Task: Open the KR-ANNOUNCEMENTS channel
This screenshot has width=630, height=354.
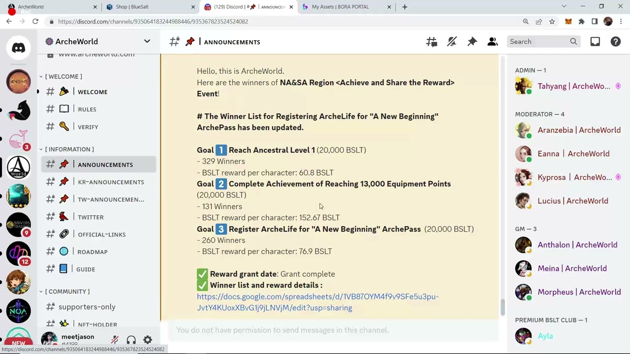Action: pyautogui.click(x=98, y=182)
